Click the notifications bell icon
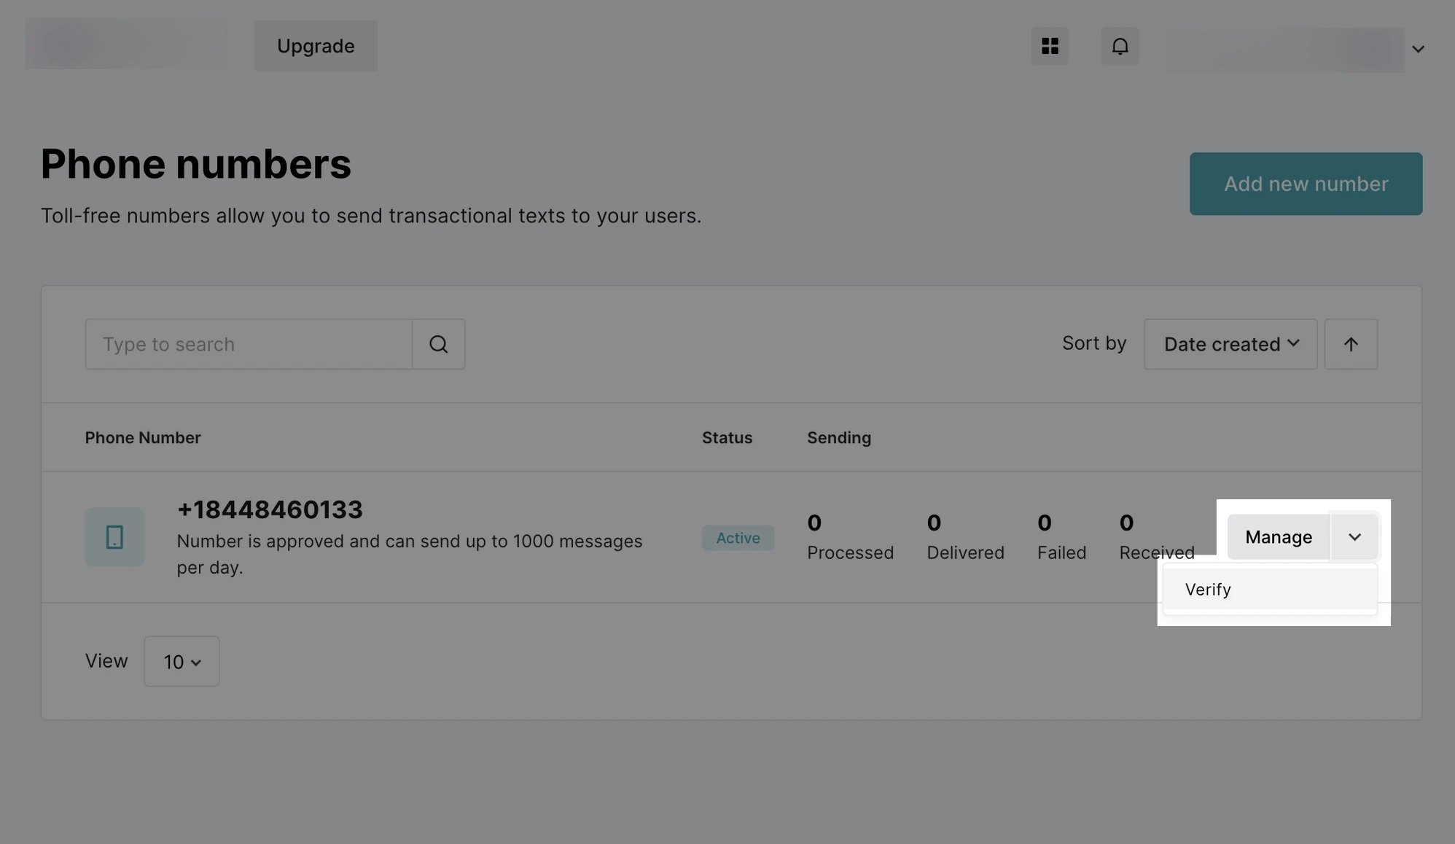This screenshot has height=844, width=1455. click(1120, 46)
